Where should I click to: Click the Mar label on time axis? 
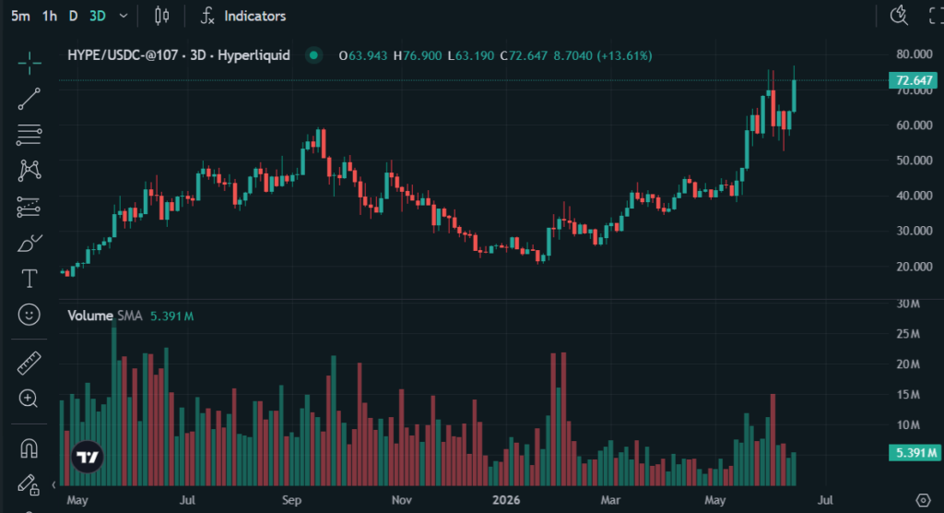[x=610, y=500]
